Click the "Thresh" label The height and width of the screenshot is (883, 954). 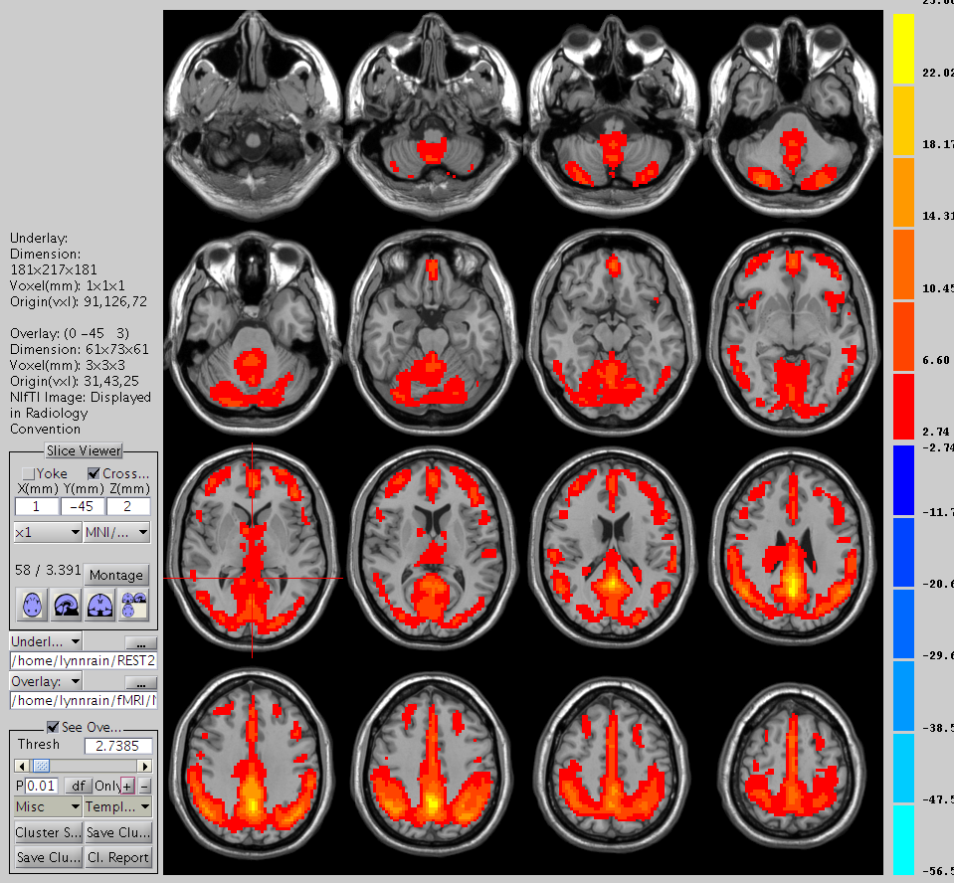coord(39,745)
